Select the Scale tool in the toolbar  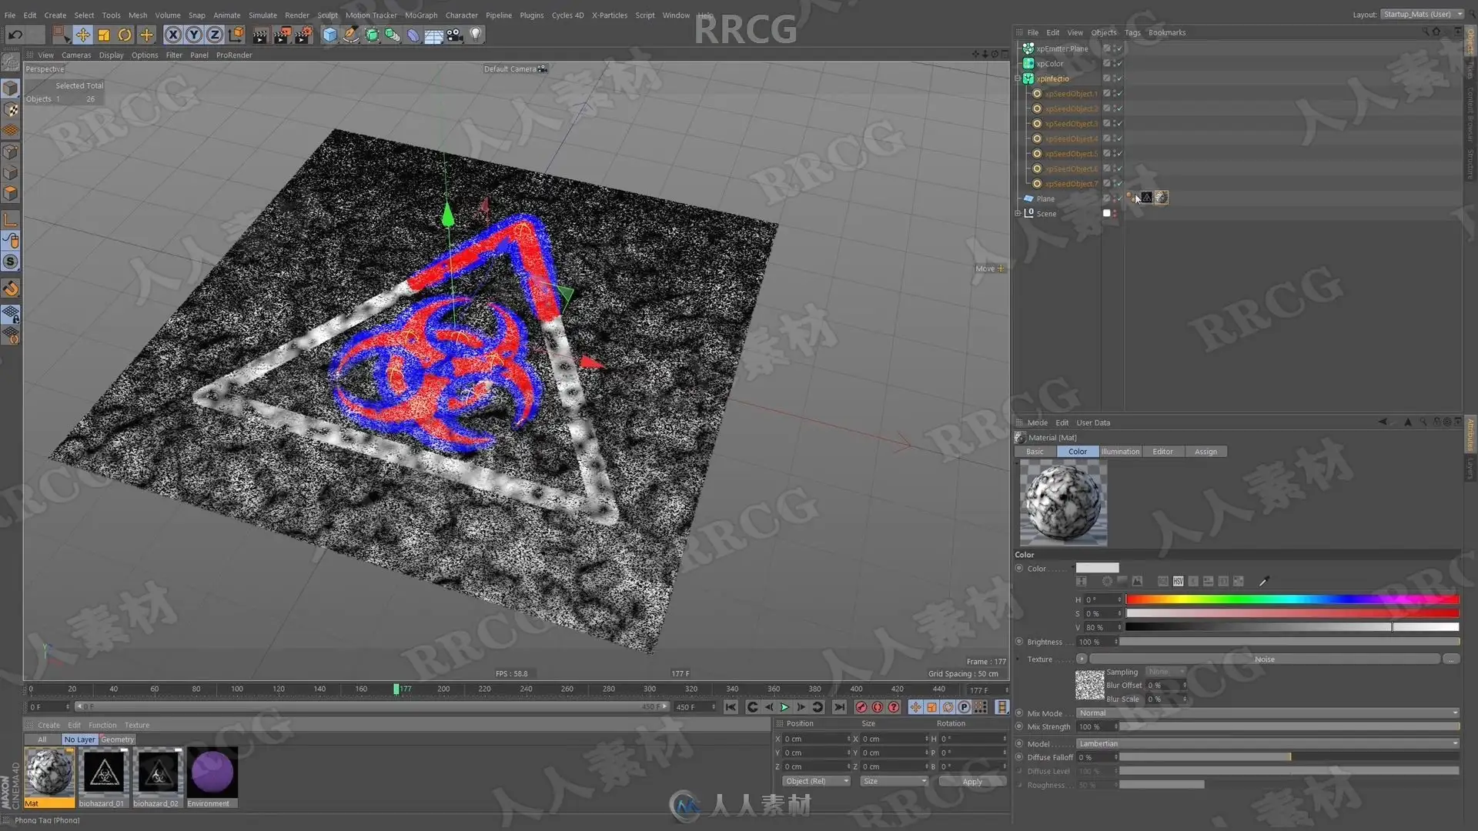point(104,35)
